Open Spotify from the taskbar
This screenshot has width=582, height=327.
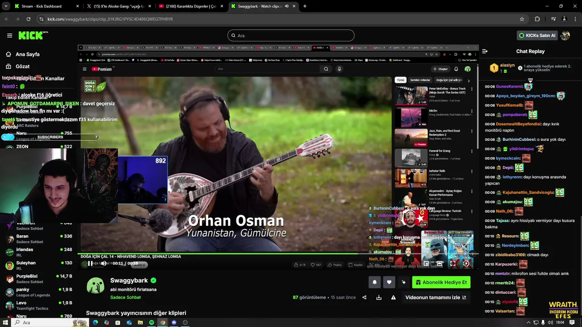(x=151, y=322)
